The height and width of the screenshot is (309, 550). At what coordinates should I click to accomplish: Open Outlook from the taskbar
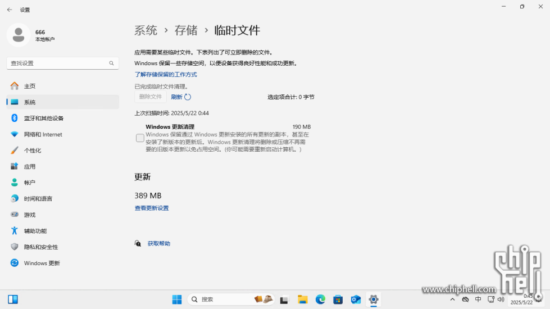(x=356, y=299)
